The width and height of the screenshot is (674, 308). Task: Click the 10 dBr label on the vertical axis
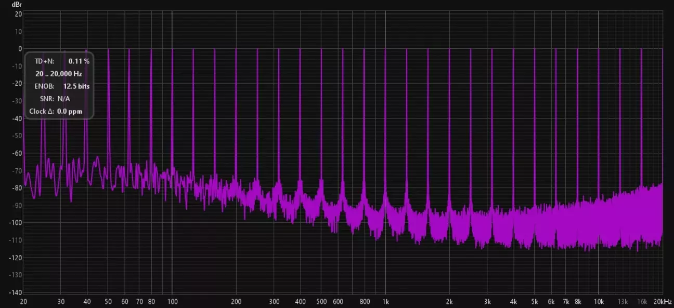(x=18, y=32)
